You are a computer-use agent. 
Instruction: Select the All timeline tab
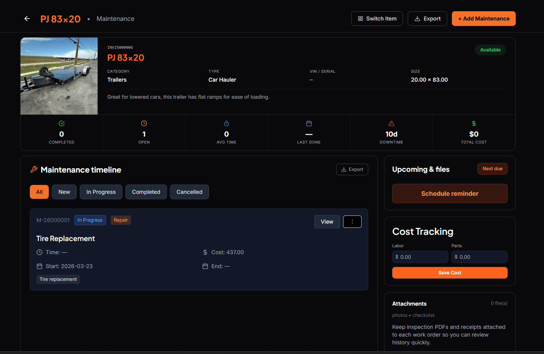click(39, 192)
